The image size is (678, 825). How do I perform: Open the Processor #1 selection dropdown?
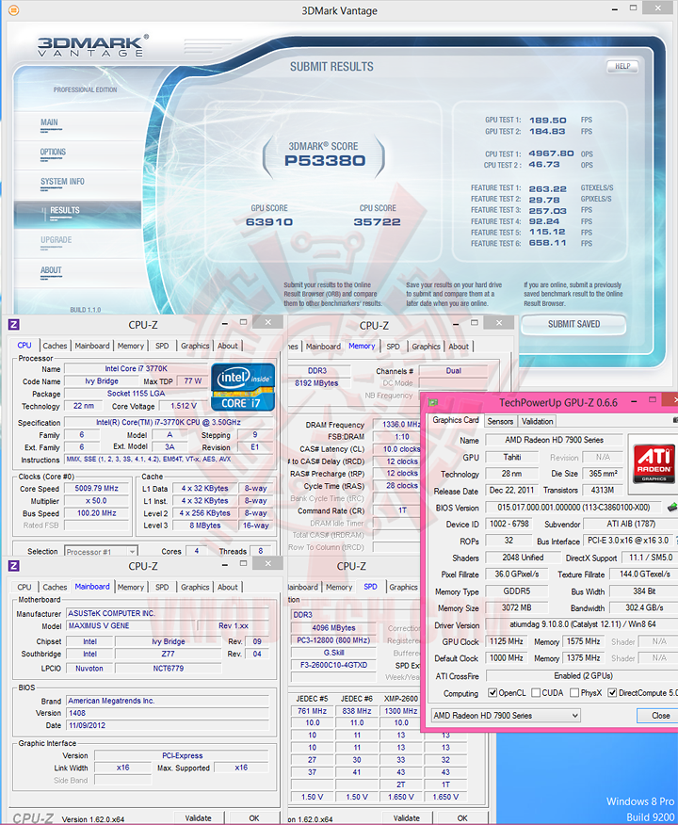tap(101, 551)
